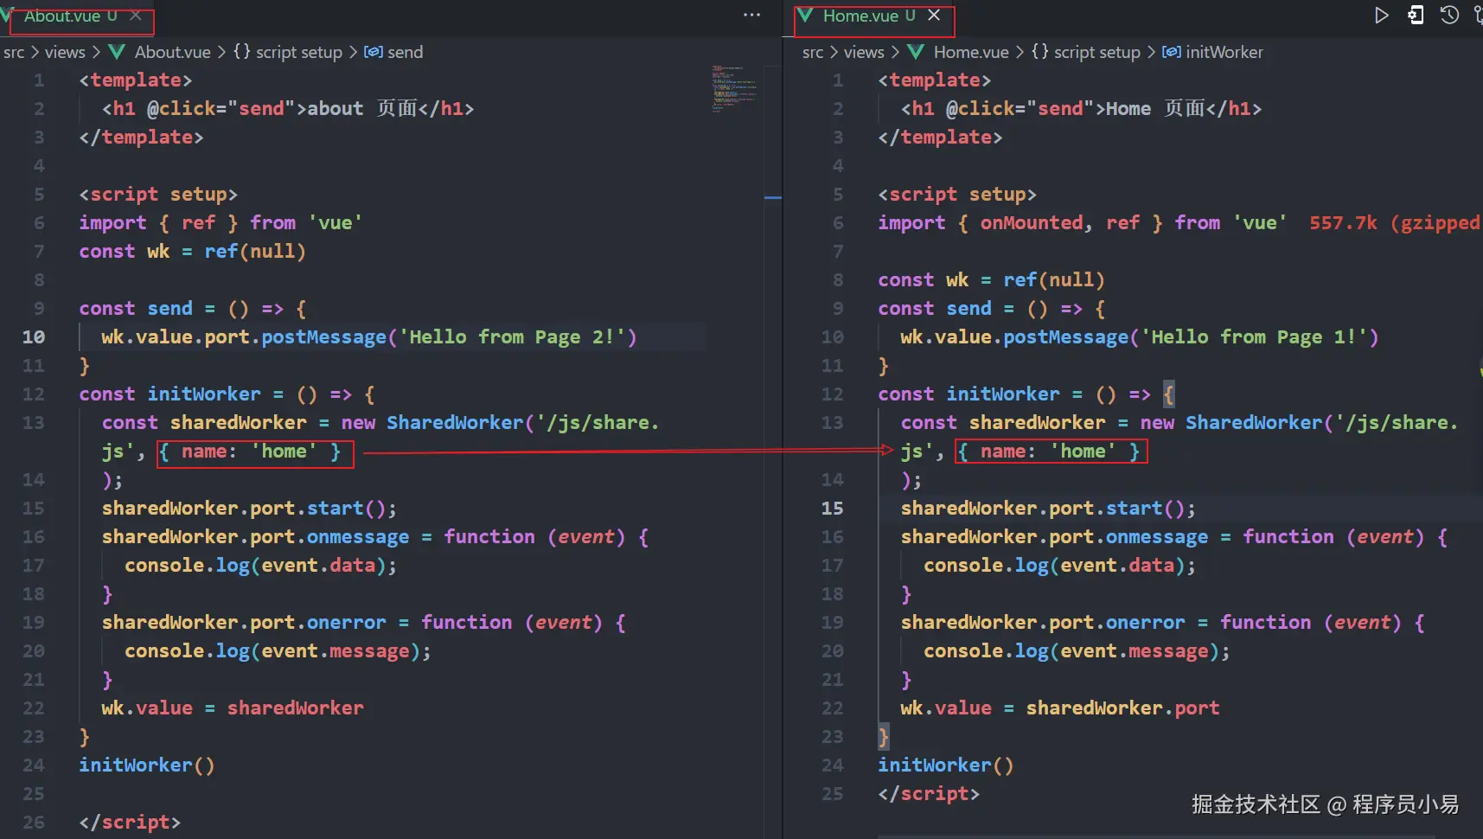Click 'sharedWorker' value on About.vue line 22

[x=296, y=708]
